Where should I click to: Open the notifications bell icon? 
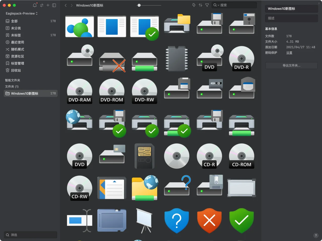click(x=35, y=5)
